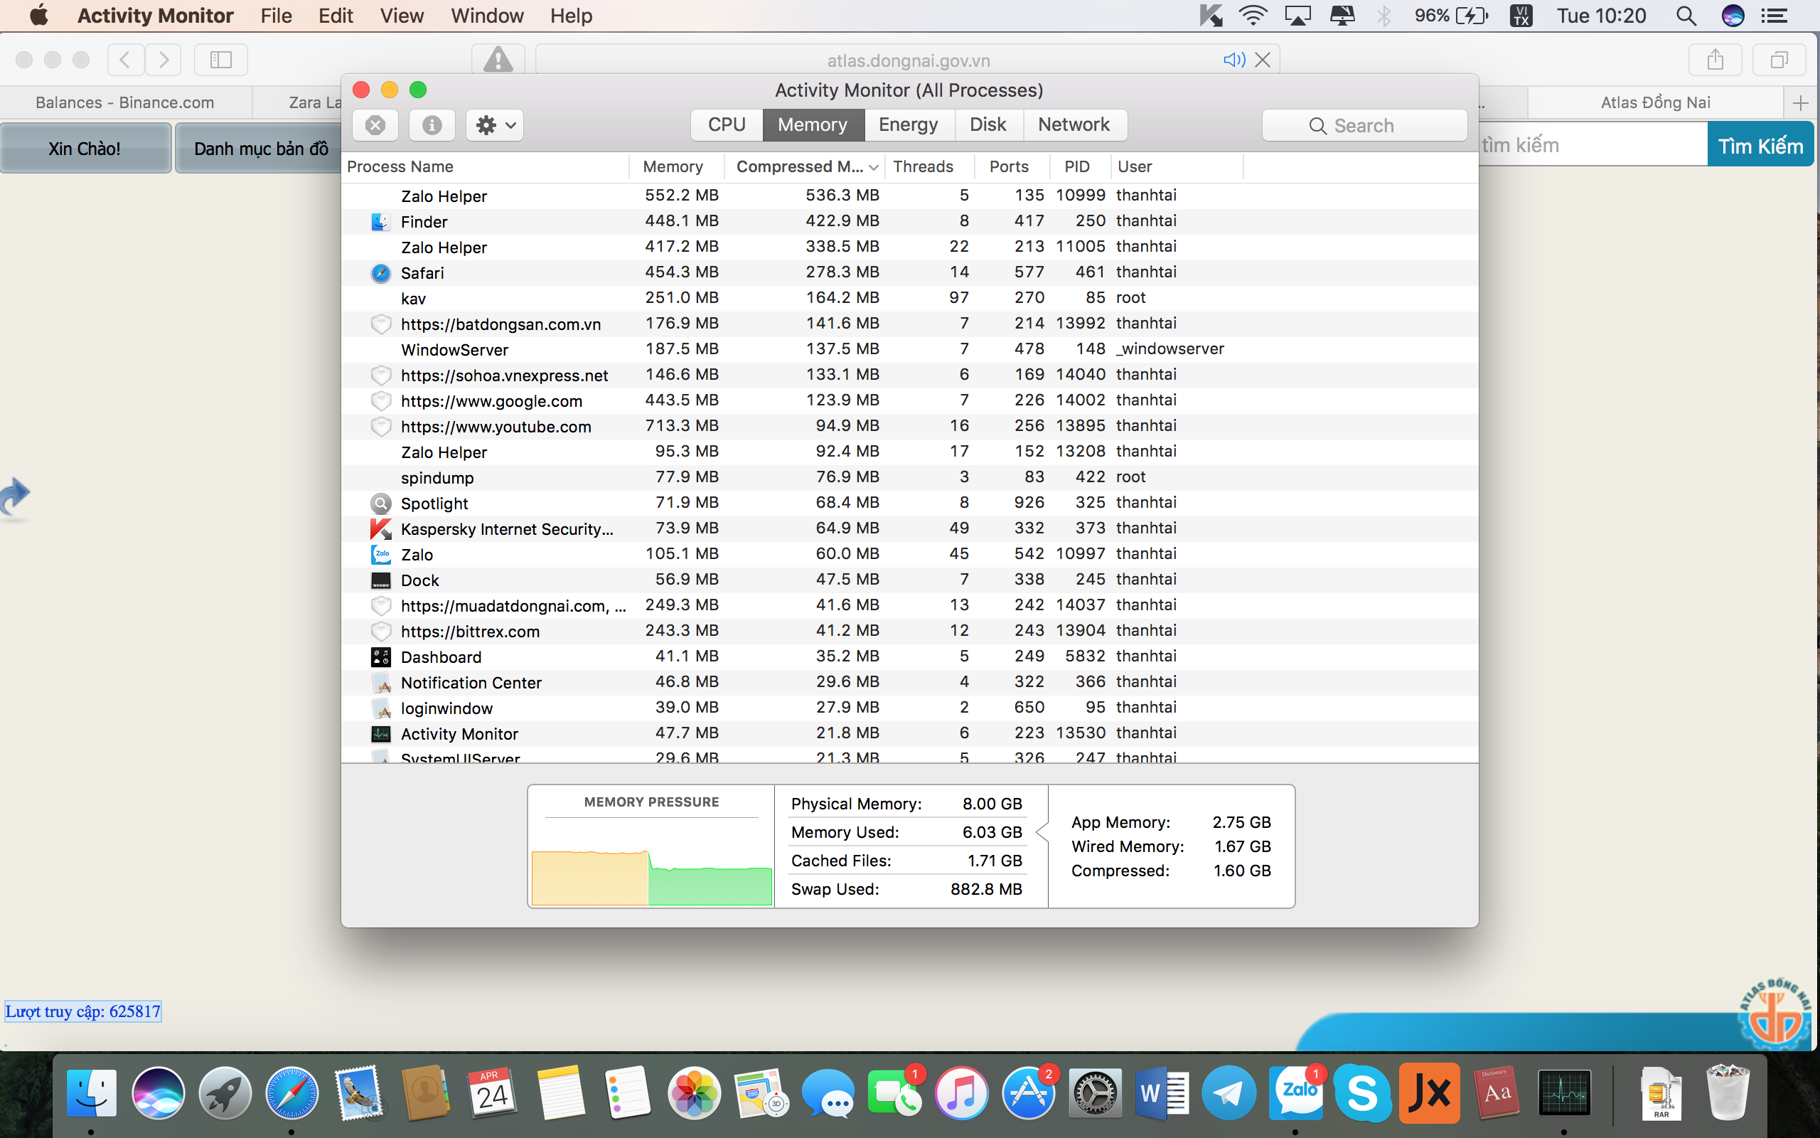
Task: Click the Activity Monitor search field
Action: pos(1364,126)
